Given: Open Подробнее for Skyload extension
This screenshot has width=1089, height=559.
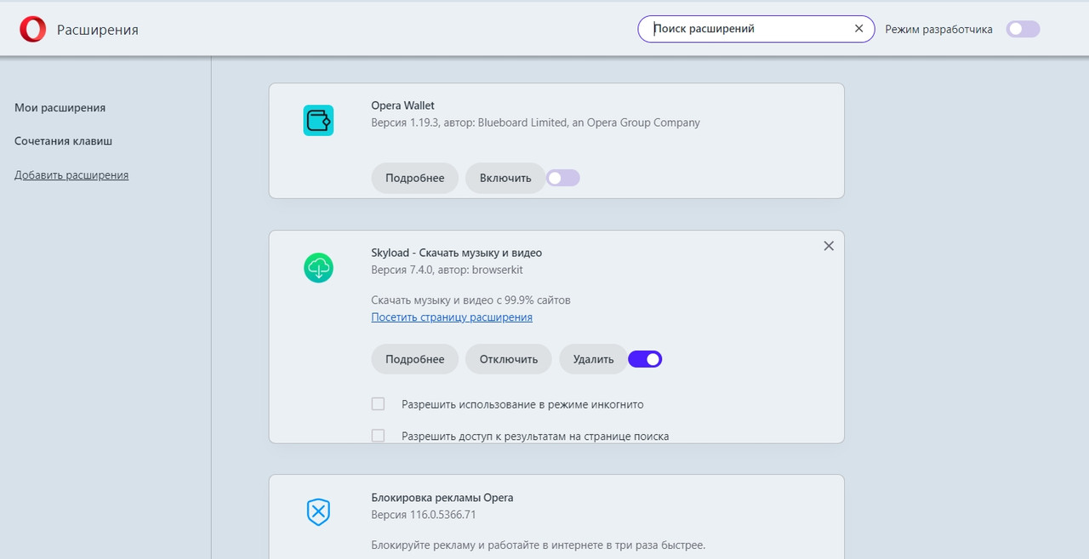Looking at the screenshot, I should pyautogui.click(x=415, y=359).
